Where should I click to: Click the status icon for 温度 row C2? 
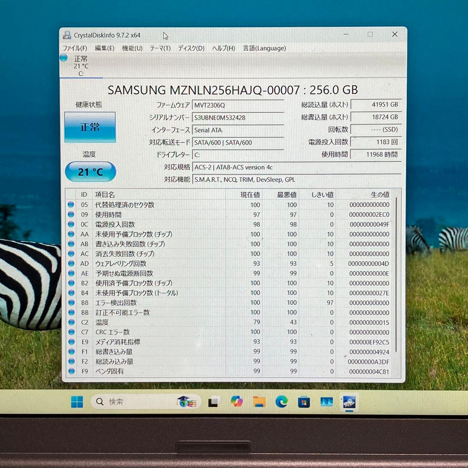click(x=71, y=322)
